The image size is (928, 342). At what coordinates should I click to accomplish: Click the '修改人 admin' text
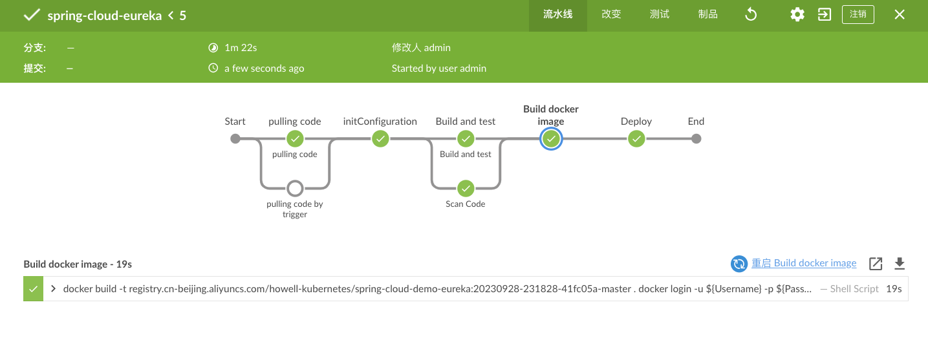pos(421,48)
